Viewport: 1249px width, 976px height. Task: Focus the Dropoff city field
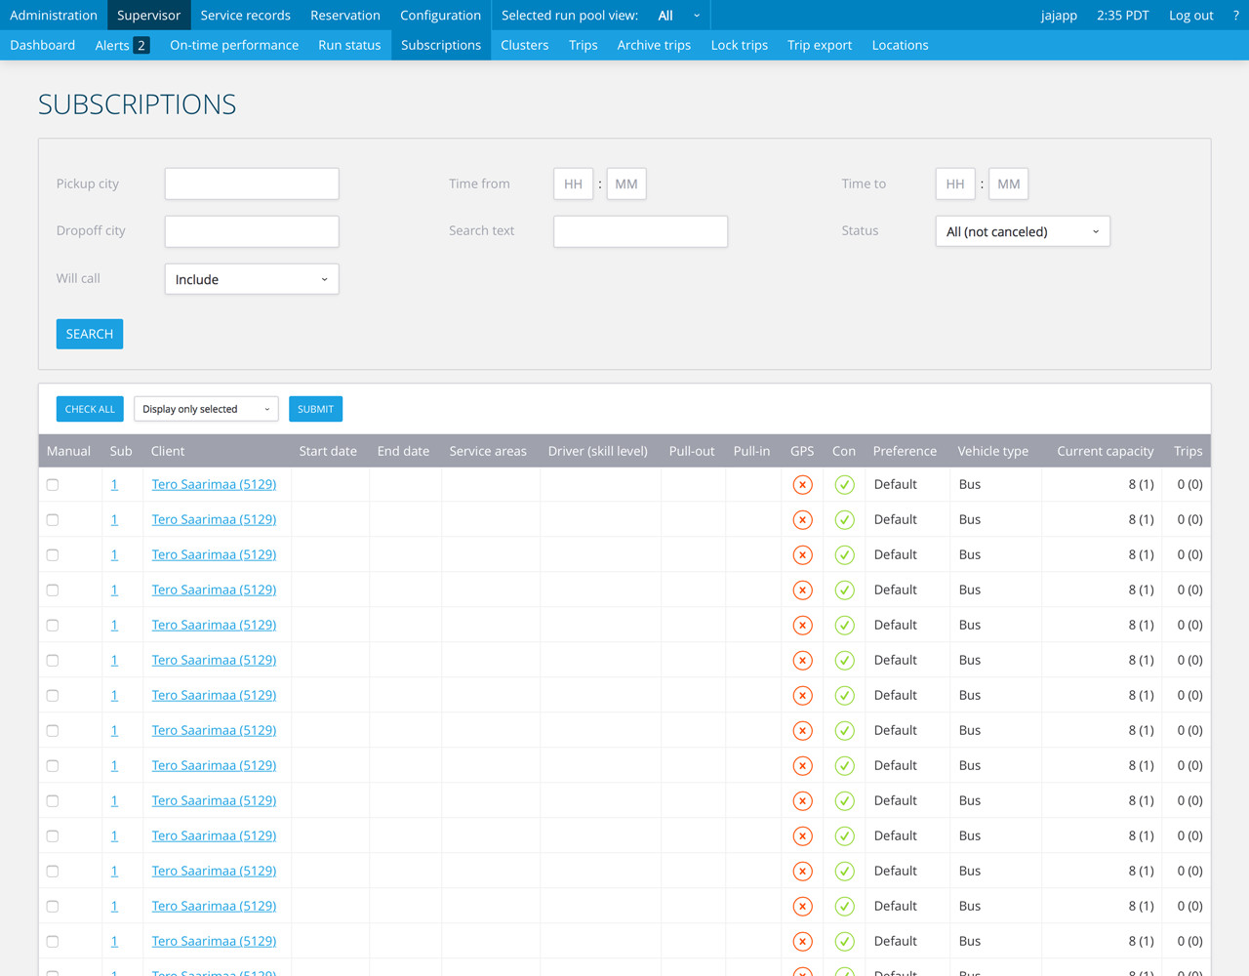pyautogui.click(x=252, y=231)
